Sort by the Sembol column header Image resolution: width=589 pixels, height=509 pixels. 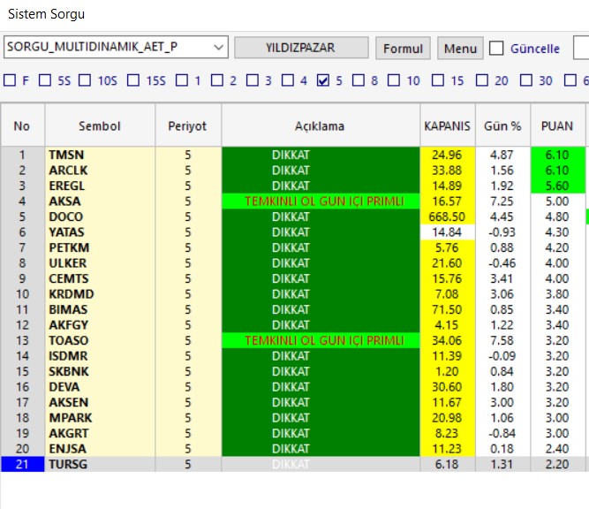click(x=100, y=125)
